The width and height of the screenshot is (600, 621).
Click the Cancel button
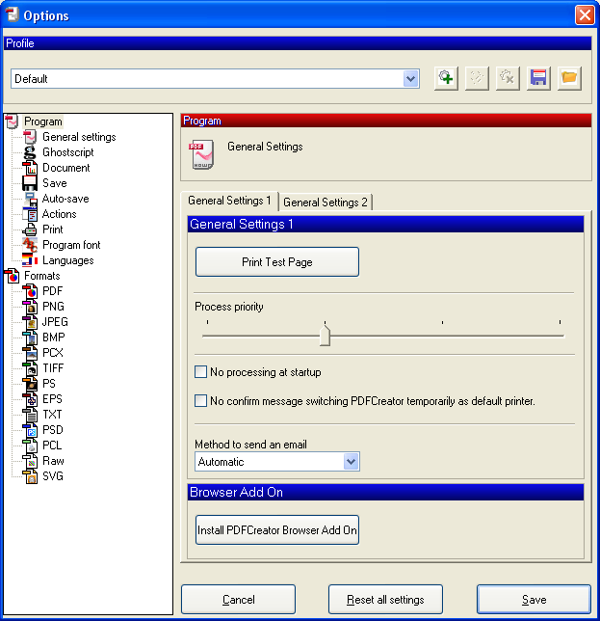tap(239, 599)
